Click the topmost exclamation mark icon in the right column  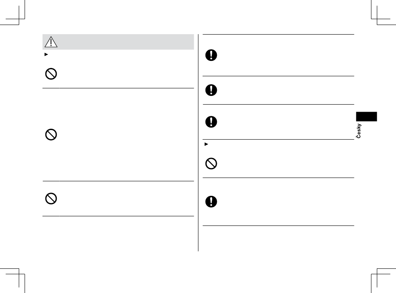(x=211, y=55)
